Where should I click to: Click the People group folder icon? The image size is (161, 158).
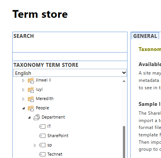pyautogui.click(x=31, y=108)
